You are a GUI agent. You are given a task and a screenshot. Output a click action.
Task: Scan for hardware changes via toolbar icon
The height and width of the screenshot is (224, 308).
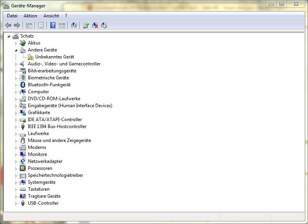(x=74, y=25)
